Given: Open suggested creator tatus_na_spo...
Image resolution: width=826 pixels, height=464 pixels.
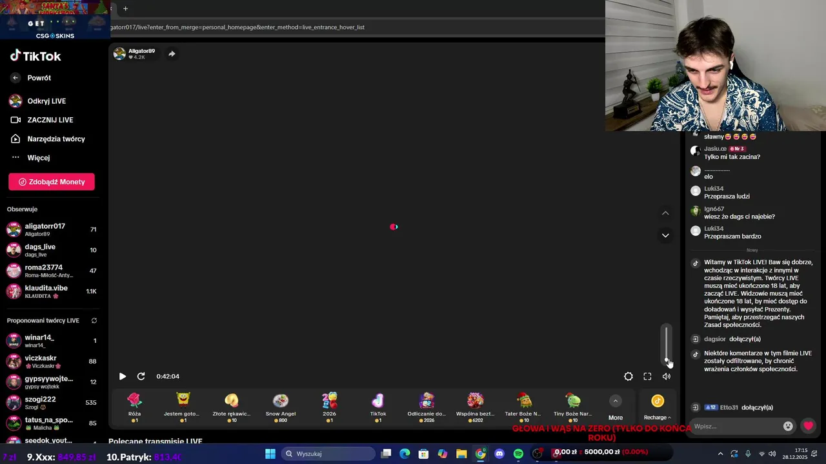Looking at the screenshot, I should [52, 423].
